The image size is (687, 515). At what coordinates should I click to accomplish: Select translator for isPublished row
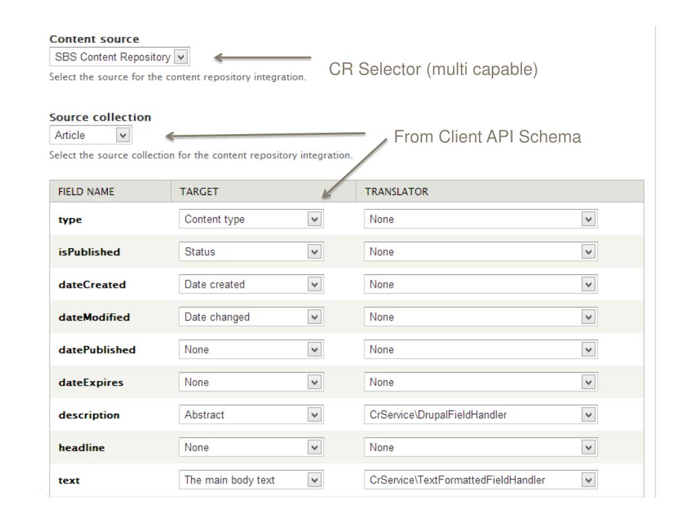pos(480,252)
